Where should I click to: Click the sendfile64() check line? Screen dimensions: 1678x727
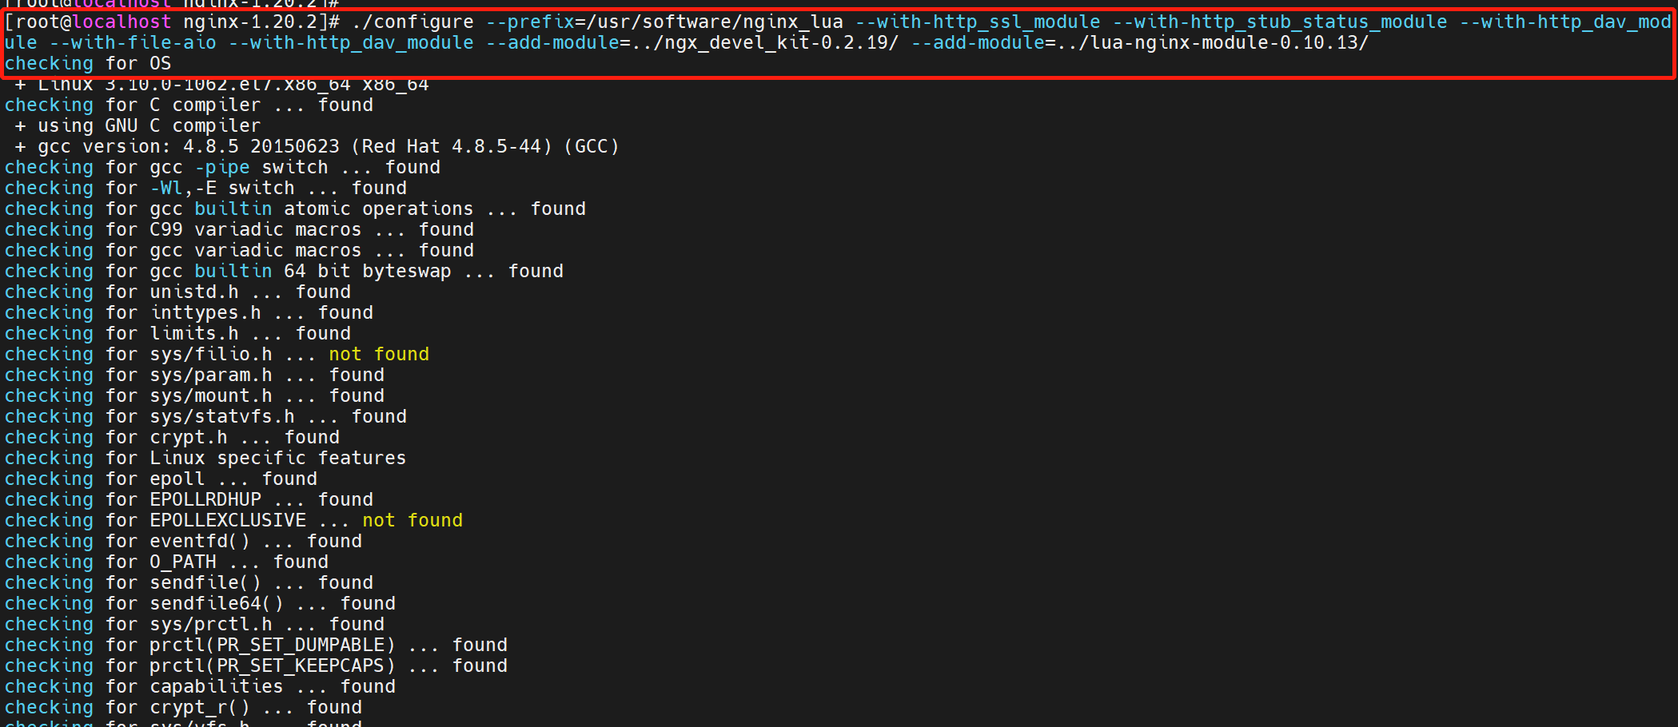200,604
